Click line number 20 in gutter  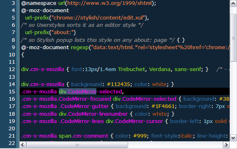coord(12,129)
